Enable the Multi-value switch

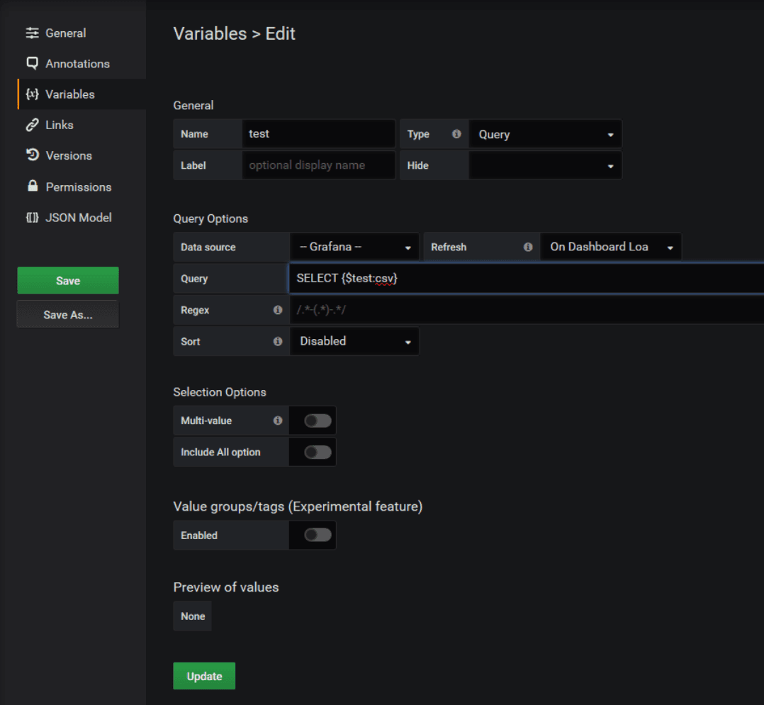(318, 421)
